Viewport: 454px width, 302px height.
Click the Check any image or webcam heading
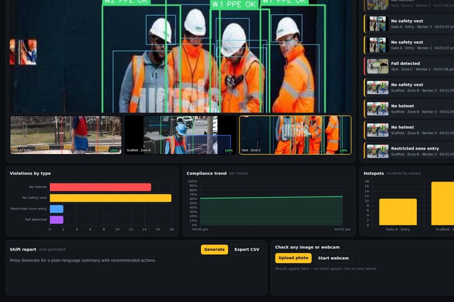click(x=307, y=247)
